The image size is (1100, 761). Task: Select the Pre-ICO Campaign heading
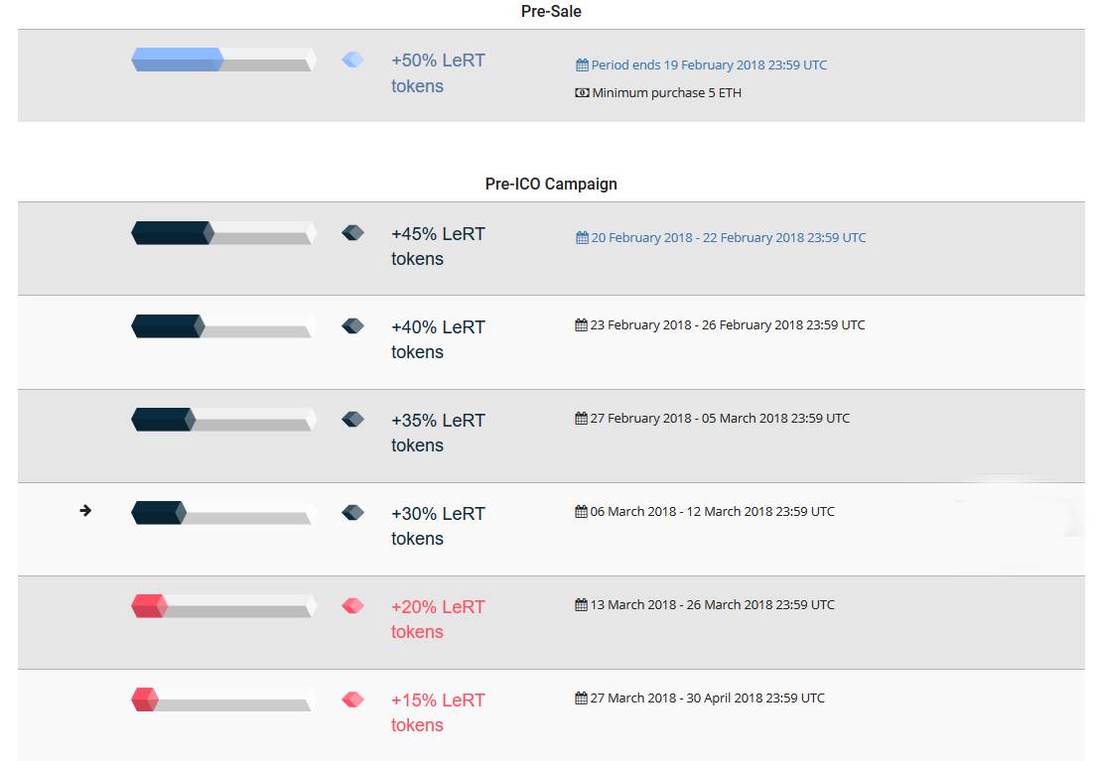[551, 184]
